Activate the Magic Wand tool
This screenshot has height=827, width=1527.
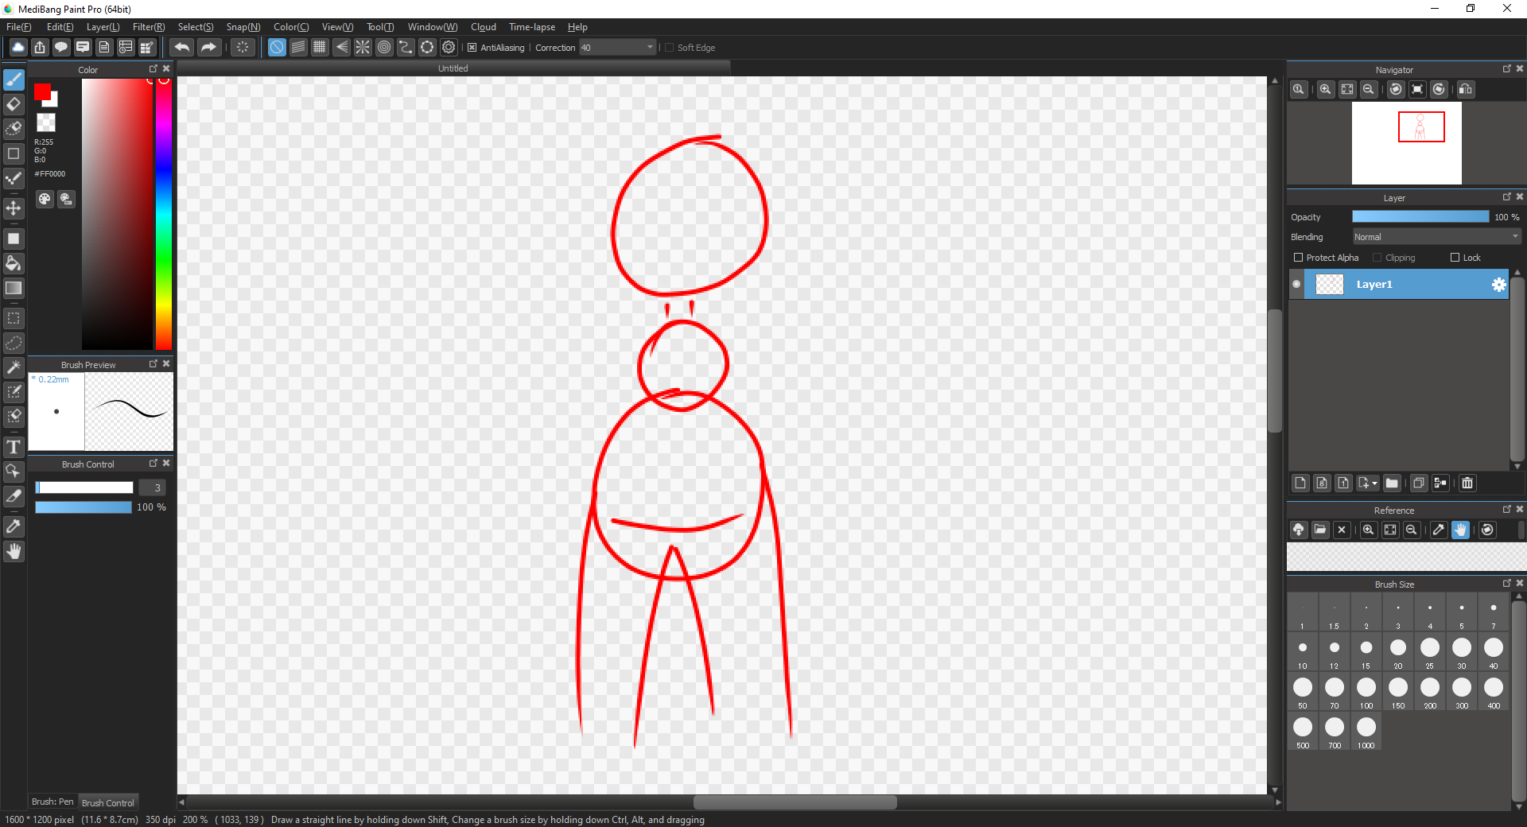(14, 367)
